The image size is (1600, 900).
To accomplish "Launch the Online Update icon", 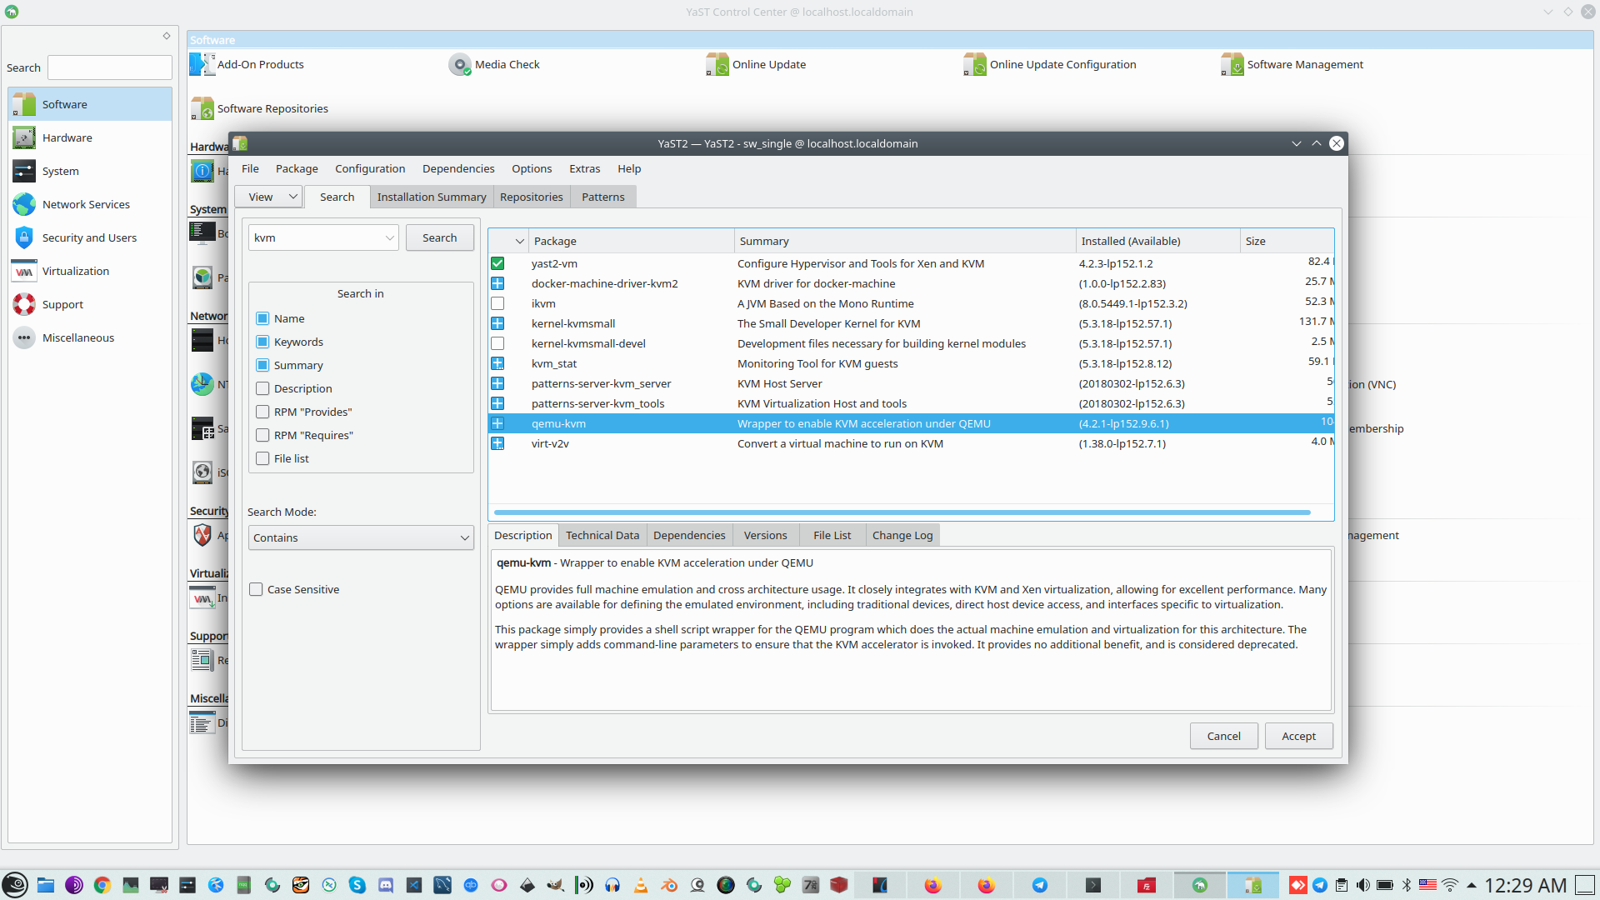I will [x=717, y=64].
